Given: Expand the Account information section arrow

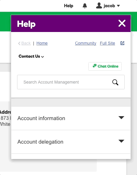Looking at the screenshot, I should click(121, 118).
